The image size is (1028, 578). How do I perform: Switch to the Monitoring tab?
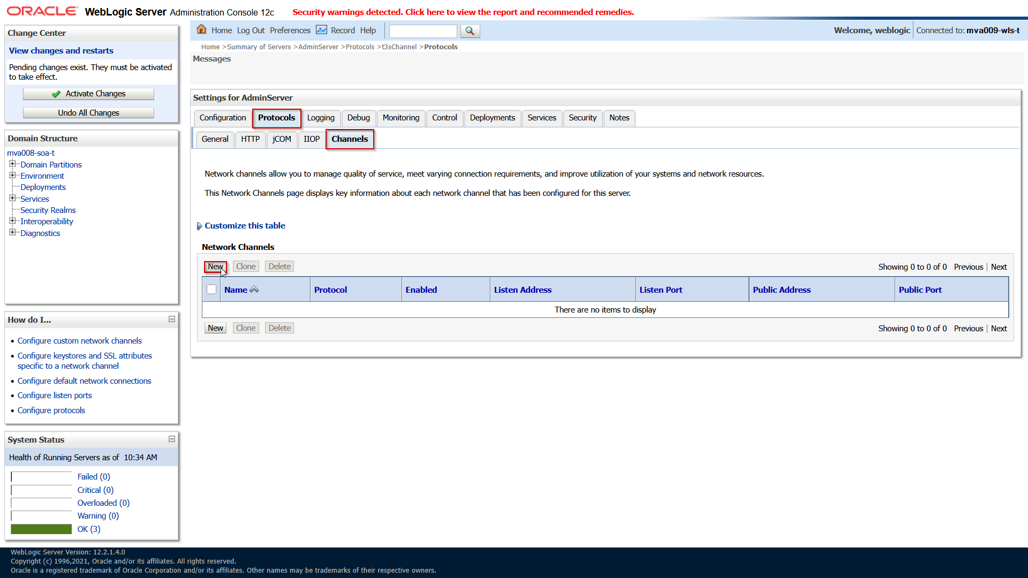coord(400,118)
